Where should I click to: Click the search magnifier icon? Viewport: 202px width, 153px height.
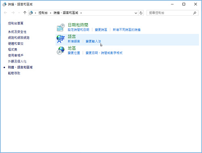tap(195, 13)
